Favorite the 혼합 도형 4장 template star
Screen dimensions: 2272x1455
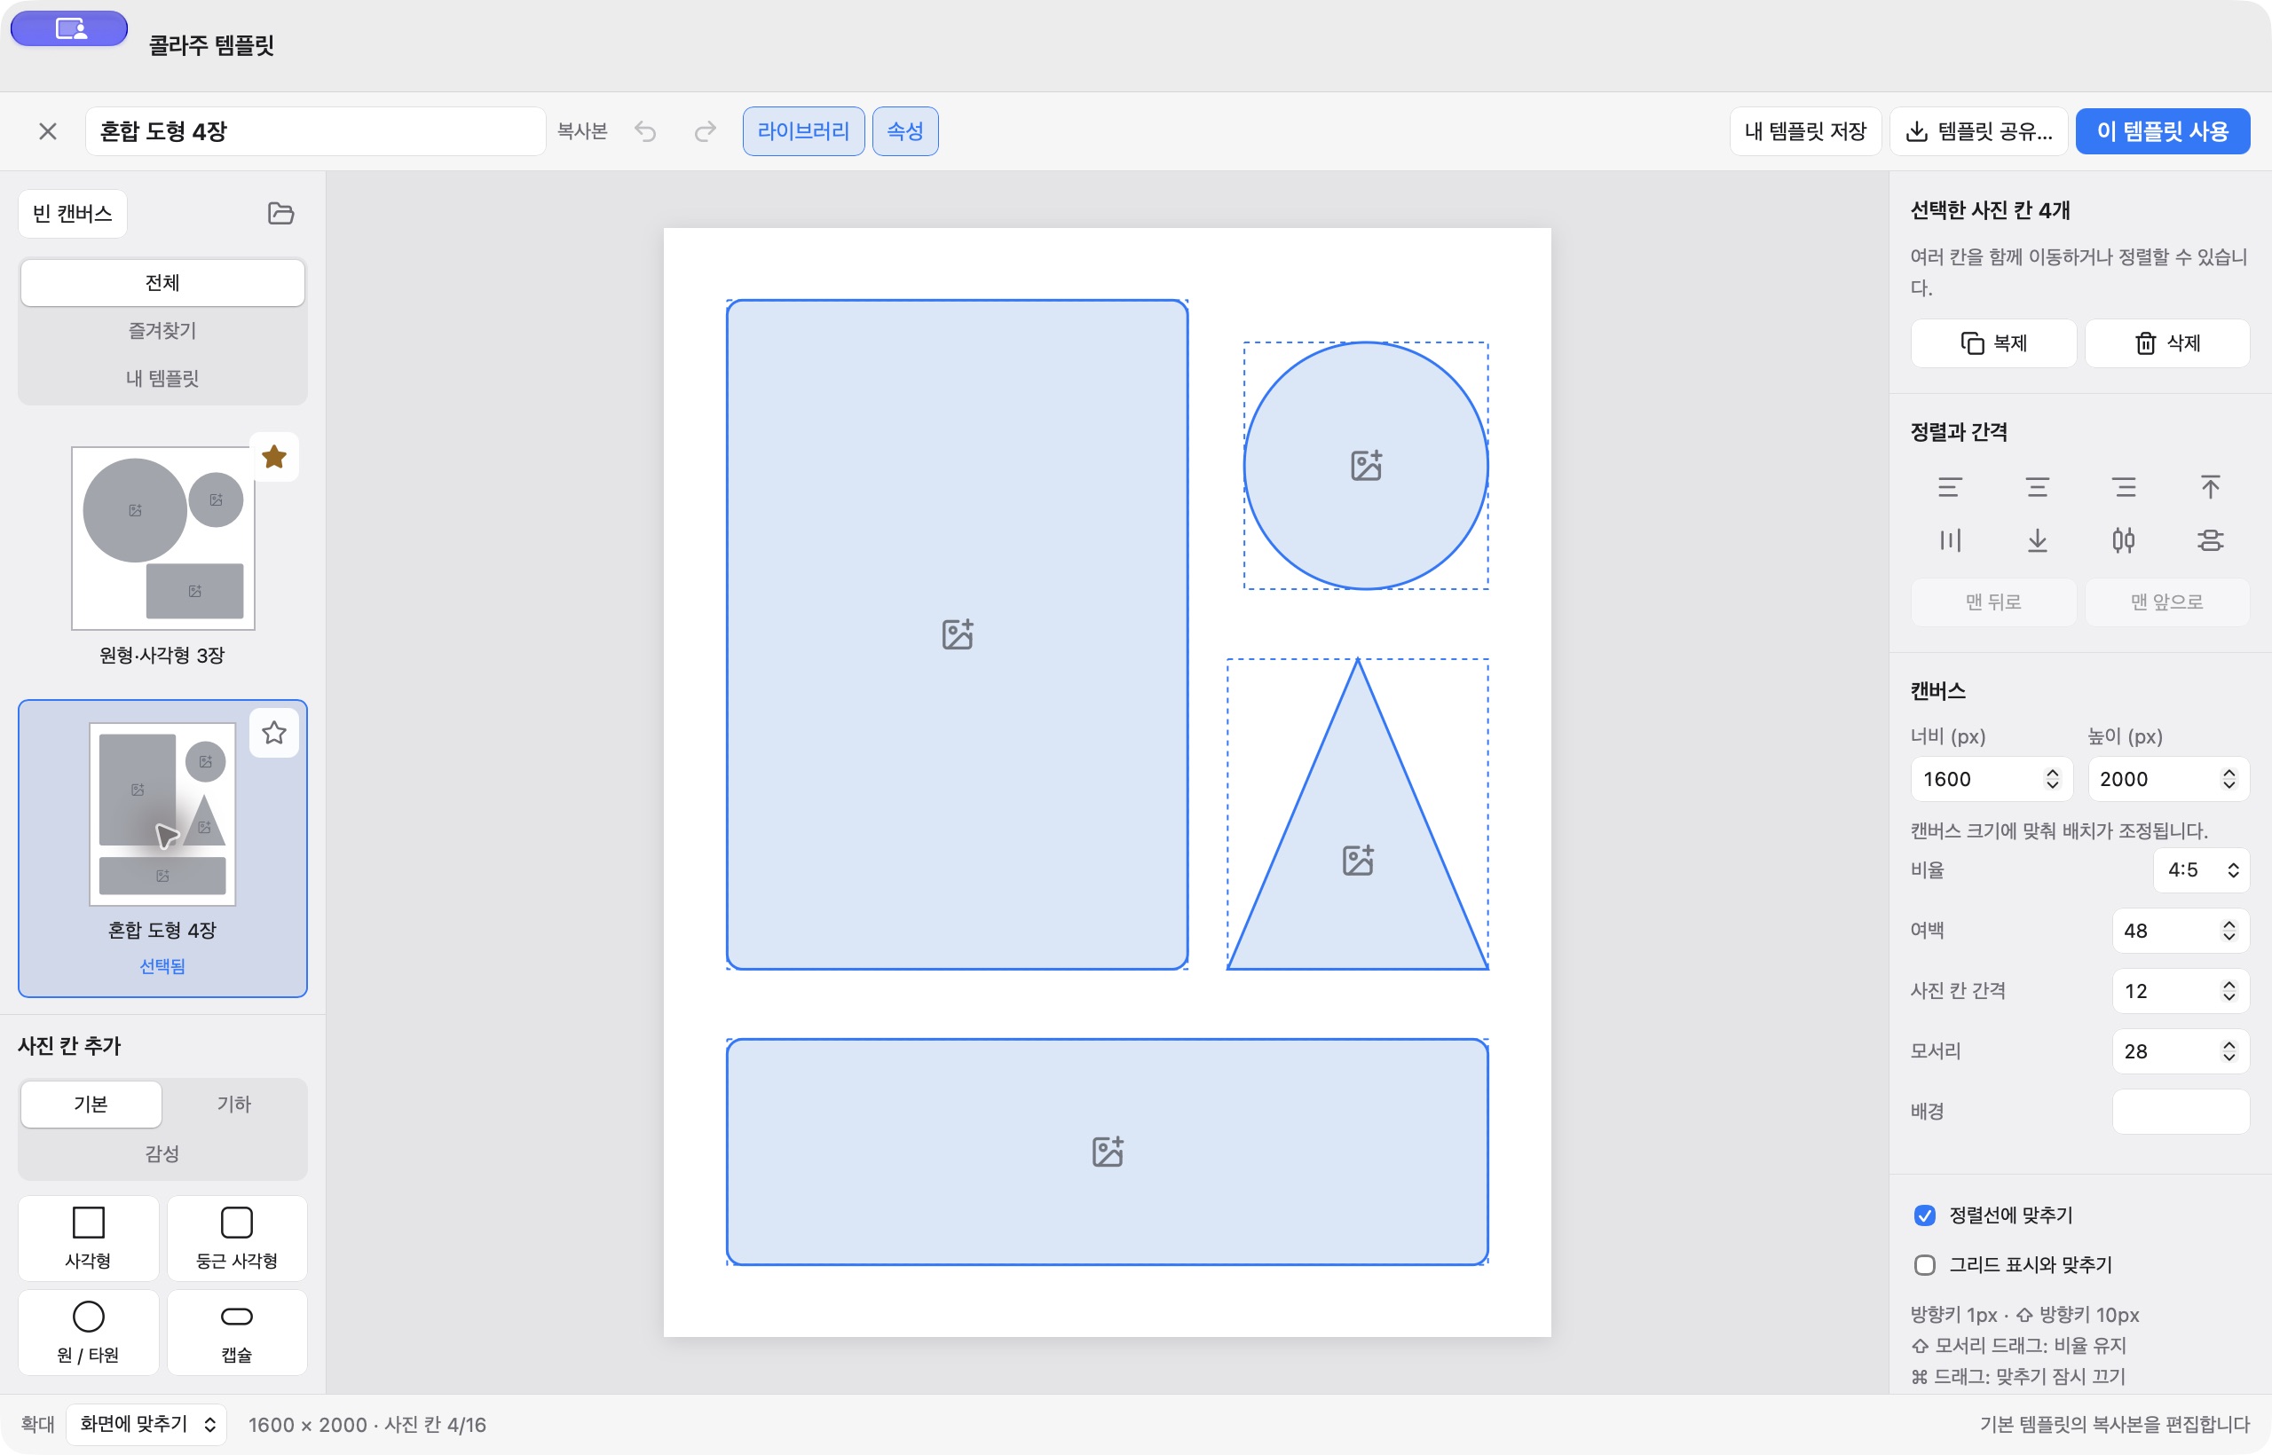[x=274, y=732]
